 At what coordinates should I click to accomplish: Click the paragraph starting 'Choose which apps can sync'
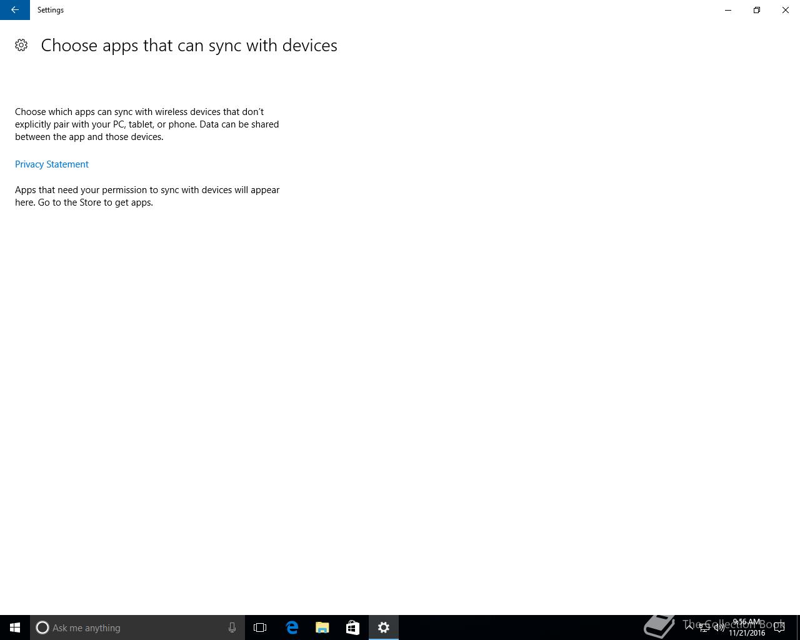pos(147,124)
